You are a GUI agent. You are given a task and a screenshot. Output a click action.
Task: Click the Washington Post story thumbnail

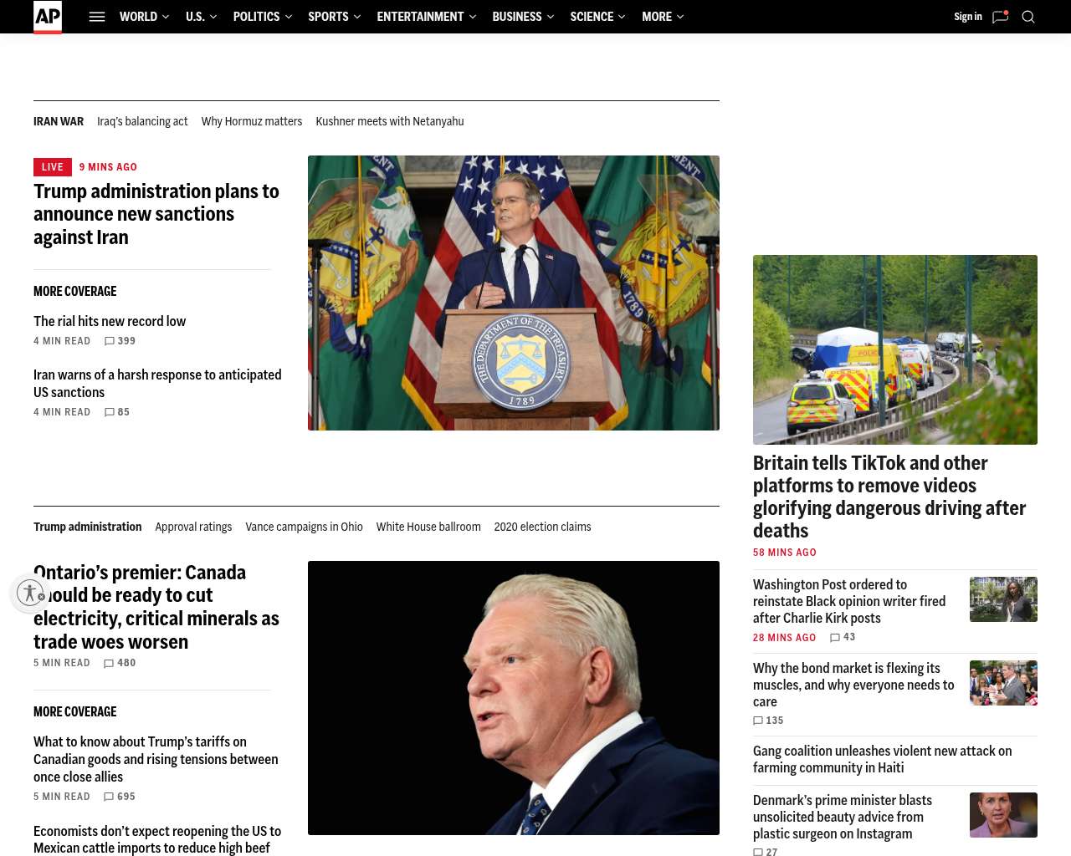point(1003,599)
